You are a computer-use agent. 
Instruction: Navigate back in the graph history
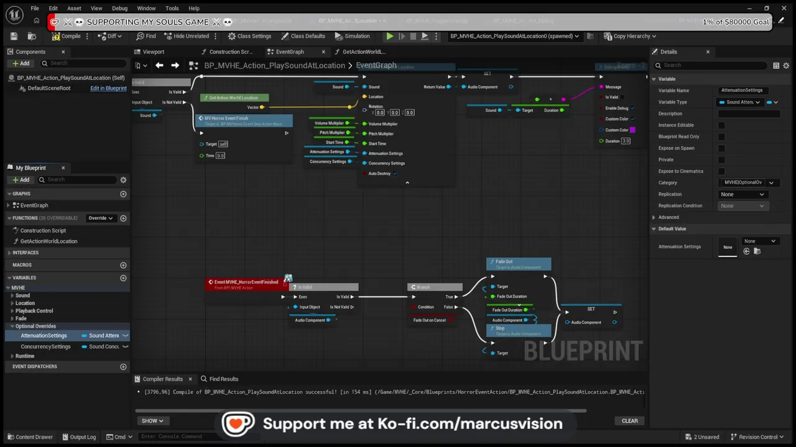pos(159,65)
